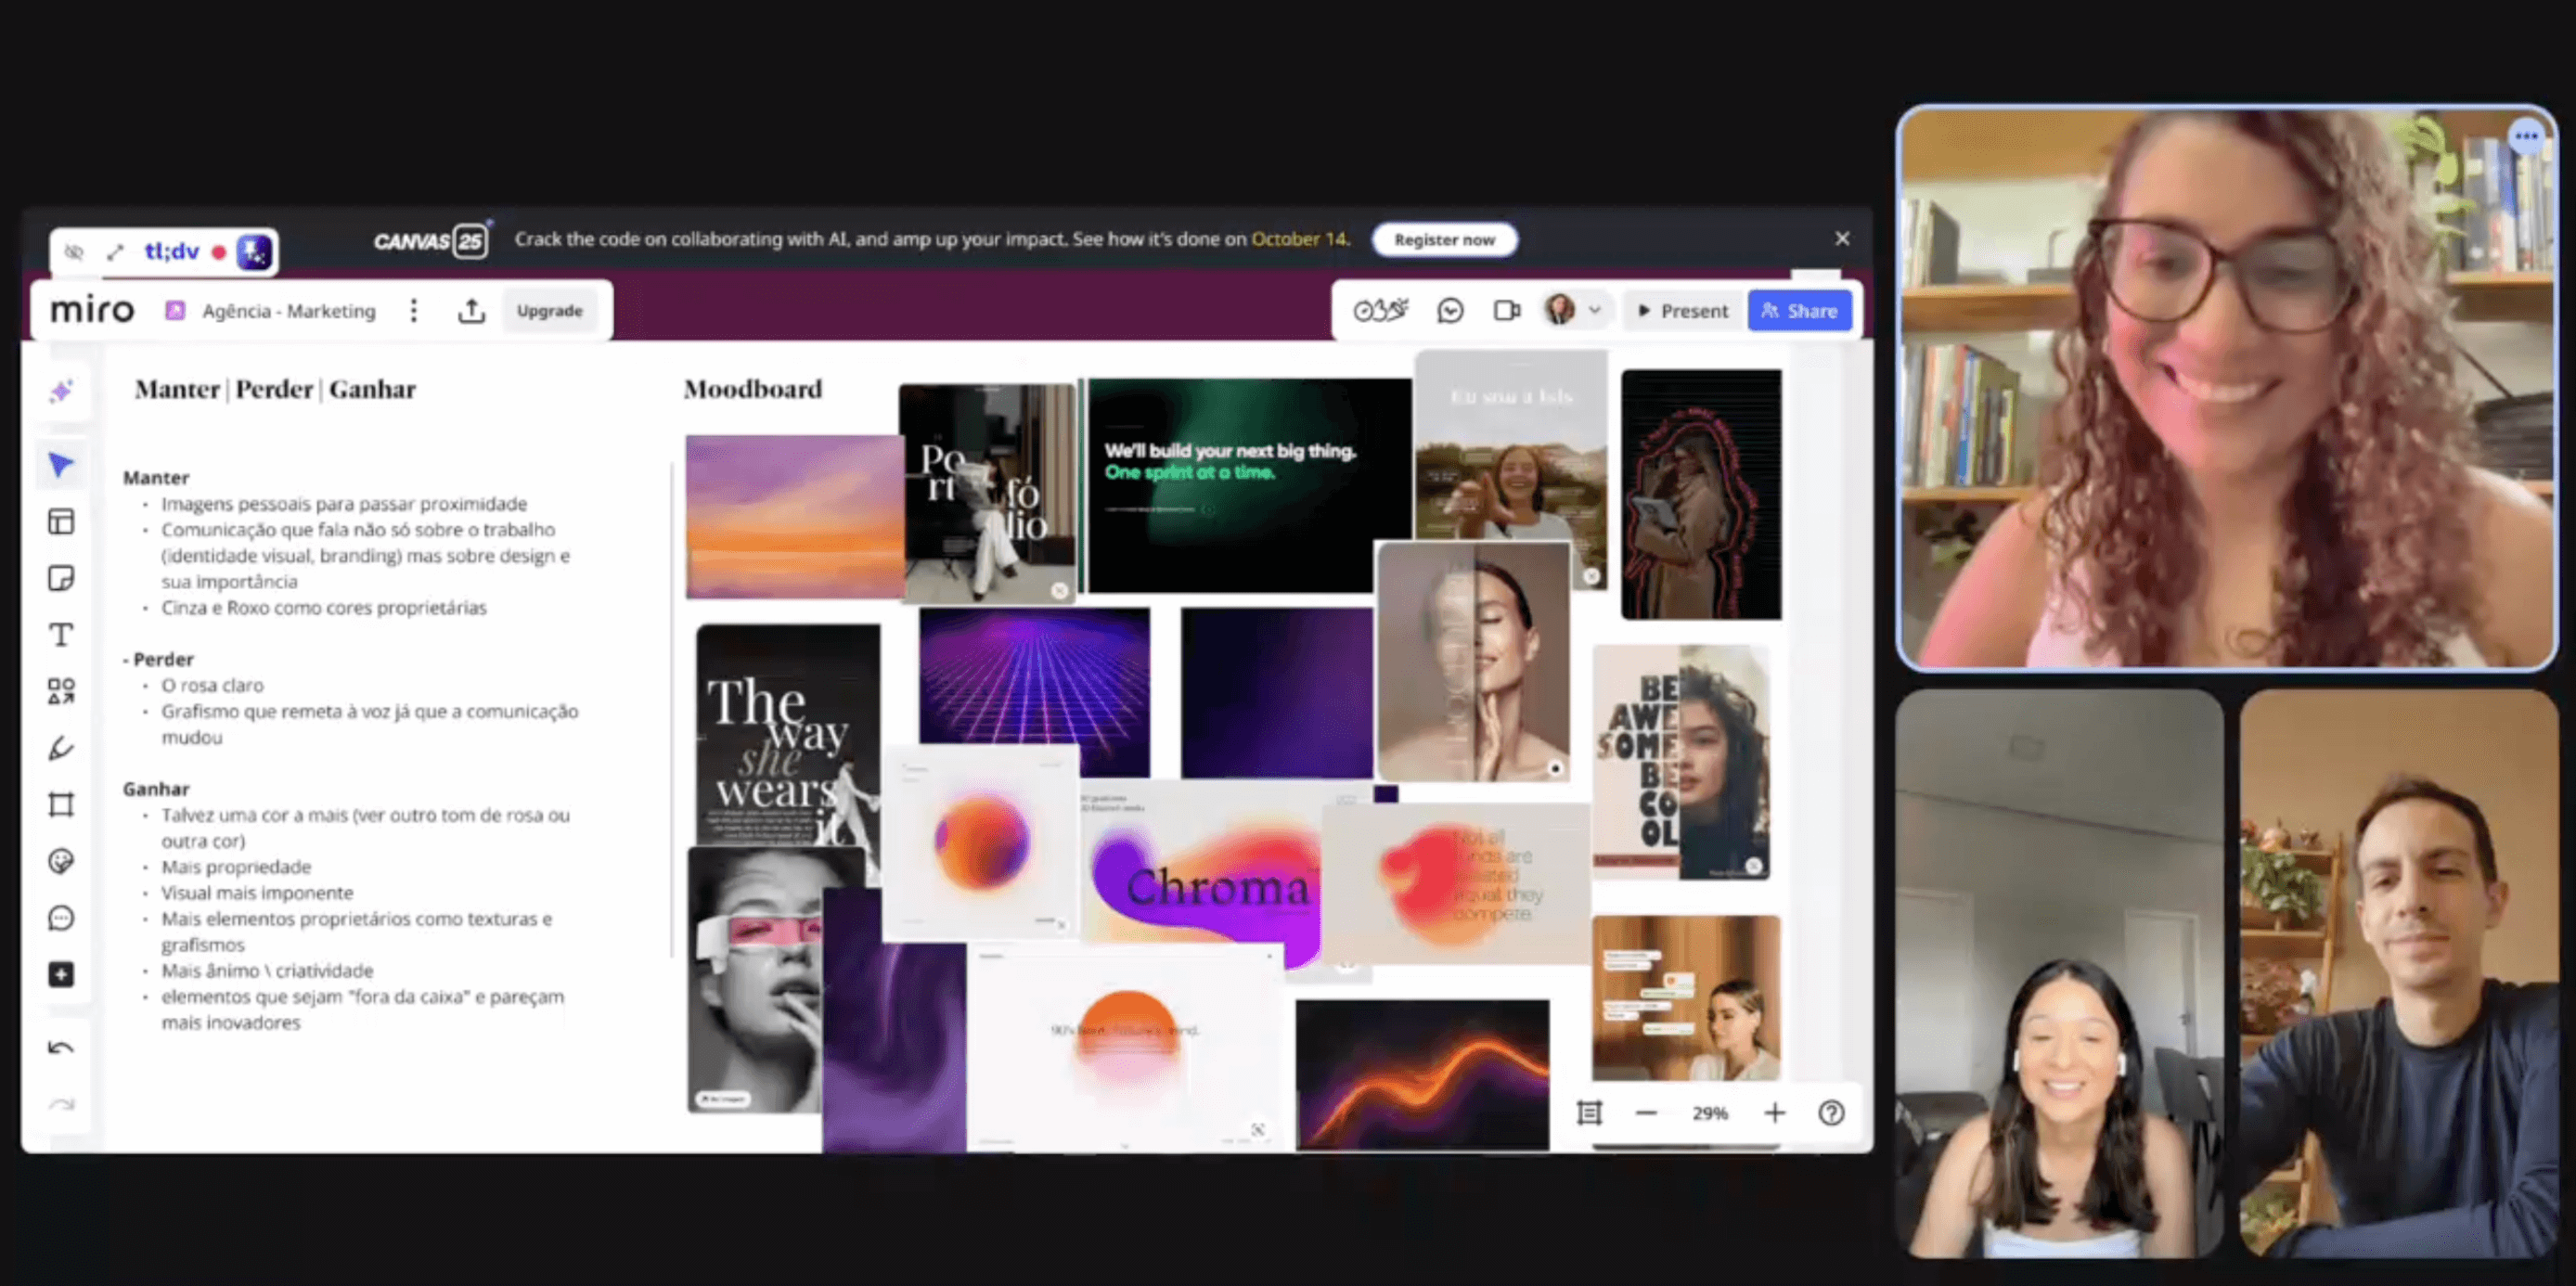Image resolution: width=2576 pixels, height=1286 pixels.
Task: Select the Frame tool in sidebar
Action: click(x=61, y=805)
